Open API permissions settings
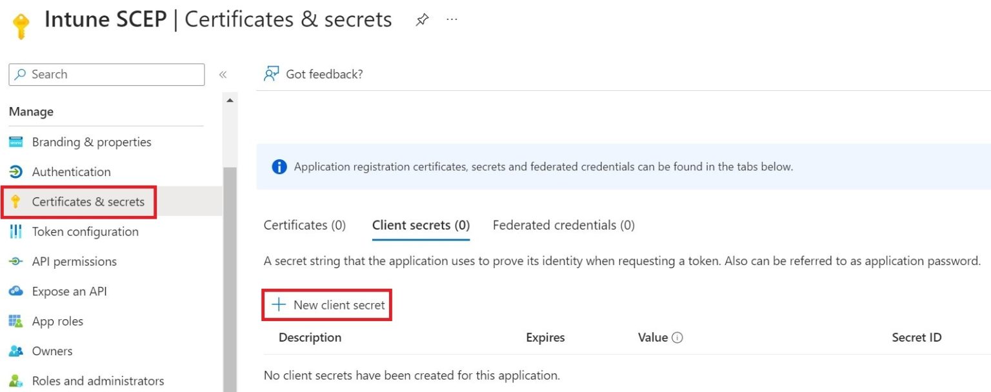 pos(74,261)
